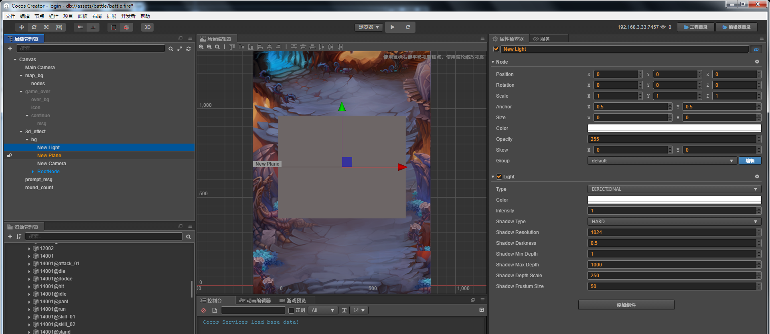Click the 工程目录 button

click(x=696, y=27)
